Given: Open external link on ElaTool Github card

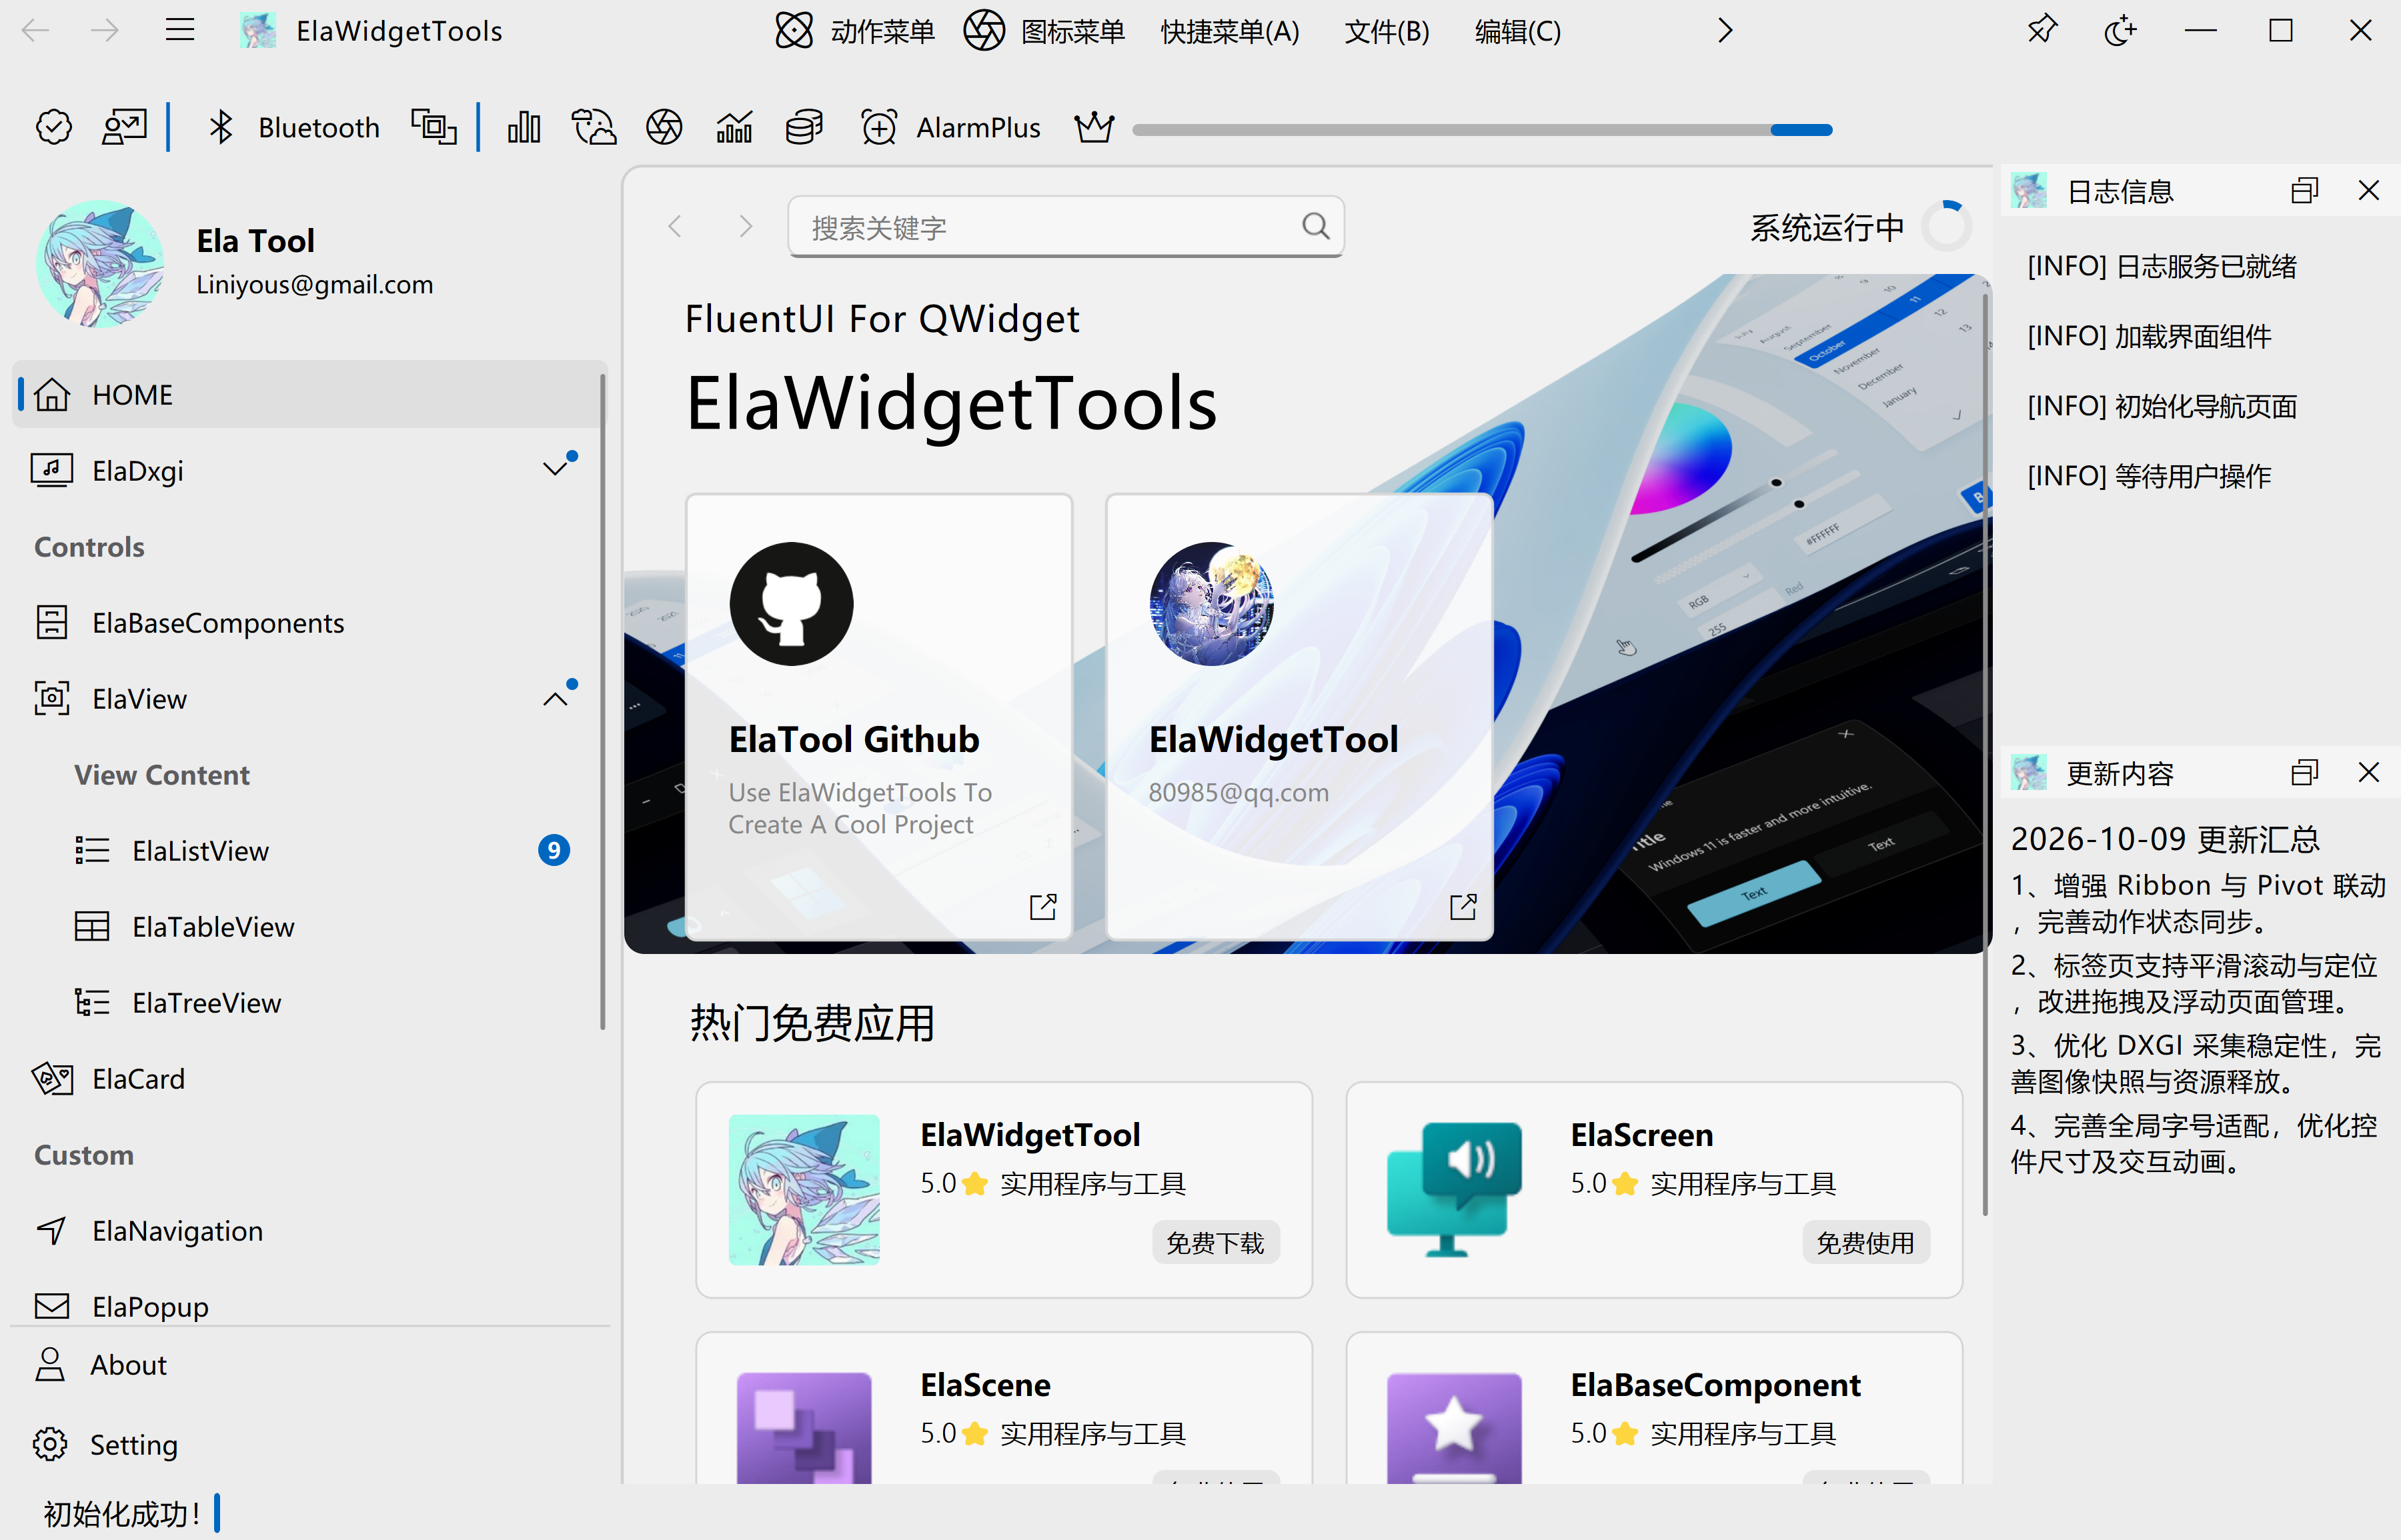Looking at the screenshot, I should (1042, 906).
